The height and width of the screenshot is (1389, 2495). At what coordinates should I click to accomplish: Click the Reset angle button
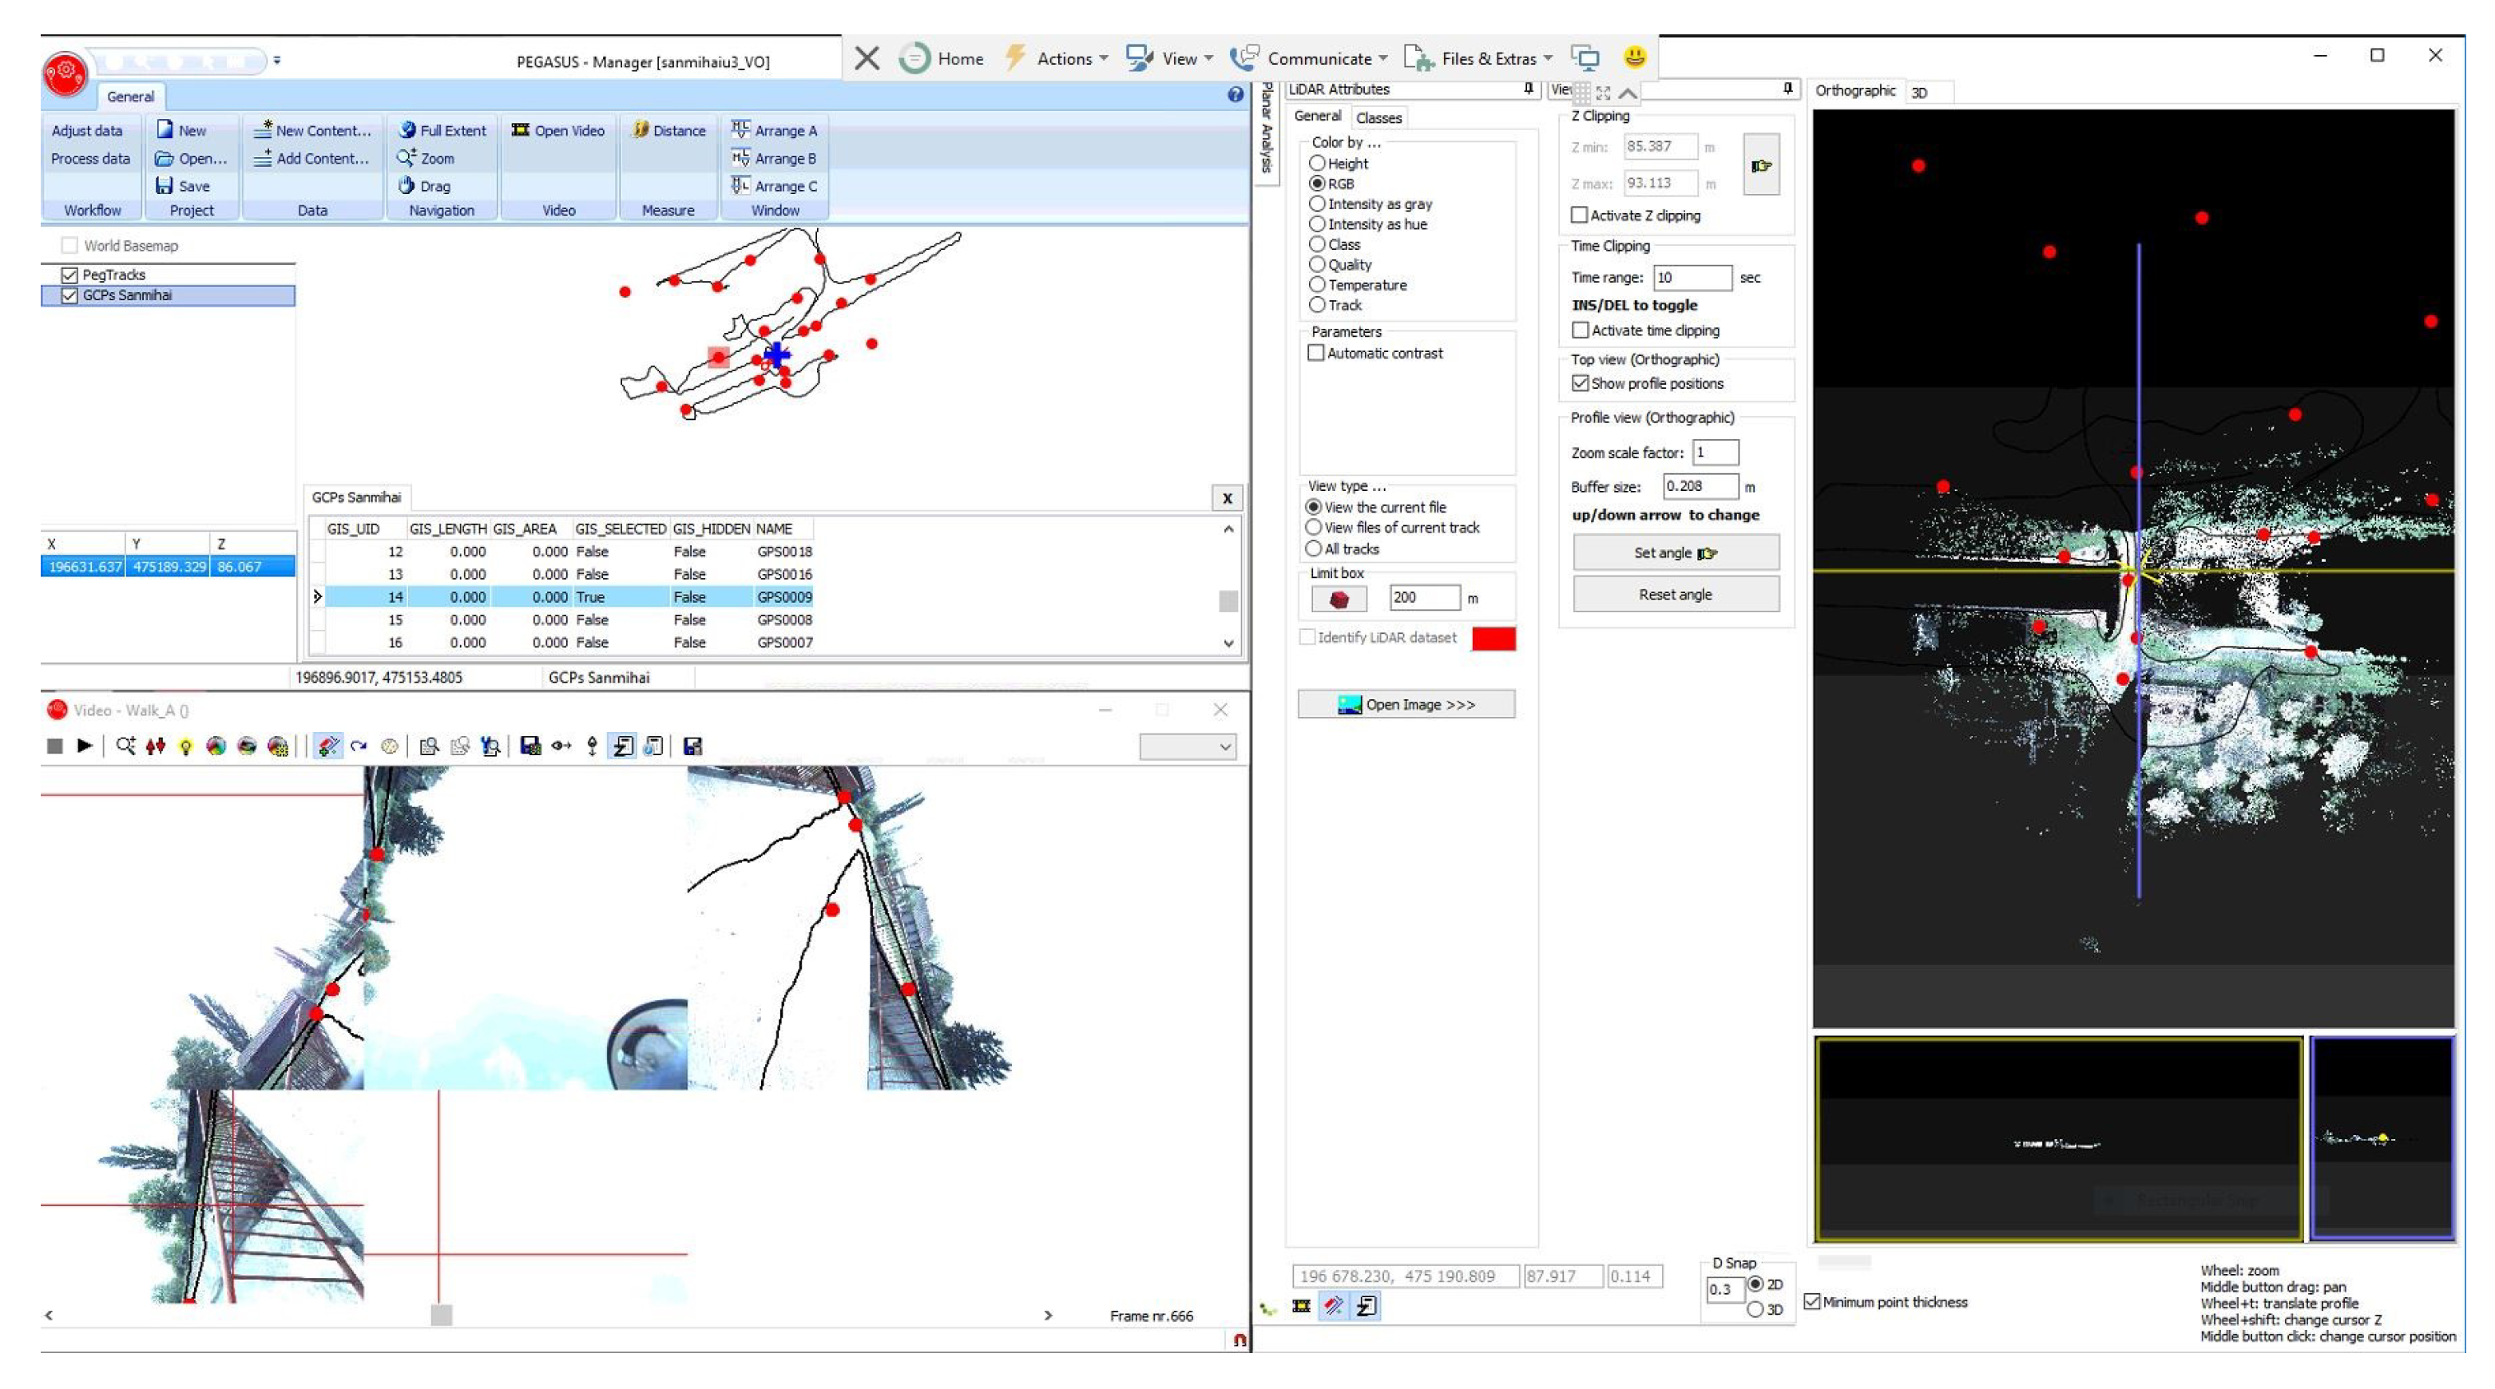(1676, 595)
